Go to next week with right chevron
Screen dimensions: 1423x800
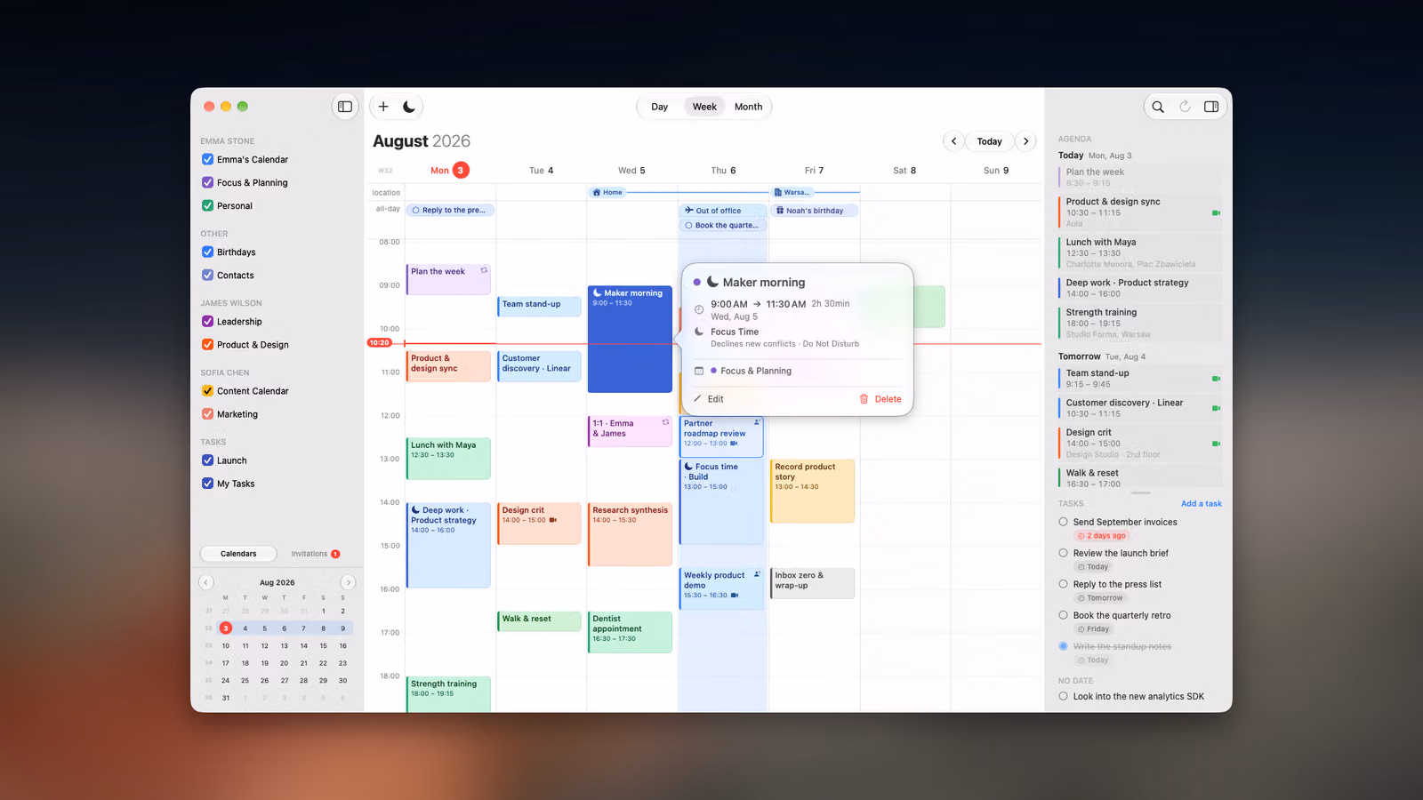tap(1025, 141)
